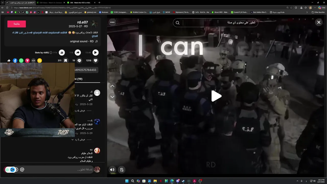Screen dimensions: 327x184
Task: Open the three-dots more options on video
Action: point(112,22)
